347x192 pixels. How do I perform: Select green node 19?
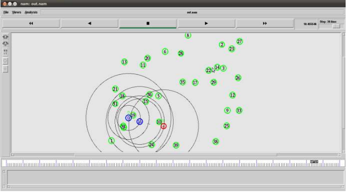133,115
